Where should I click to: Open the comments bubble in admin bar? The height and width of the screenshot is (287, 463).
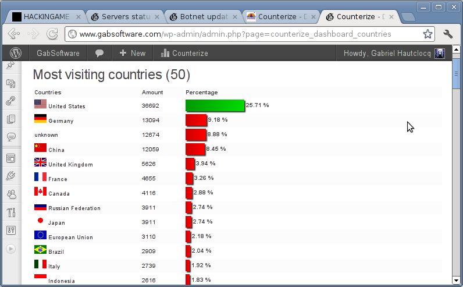click(x=99, y=53)
